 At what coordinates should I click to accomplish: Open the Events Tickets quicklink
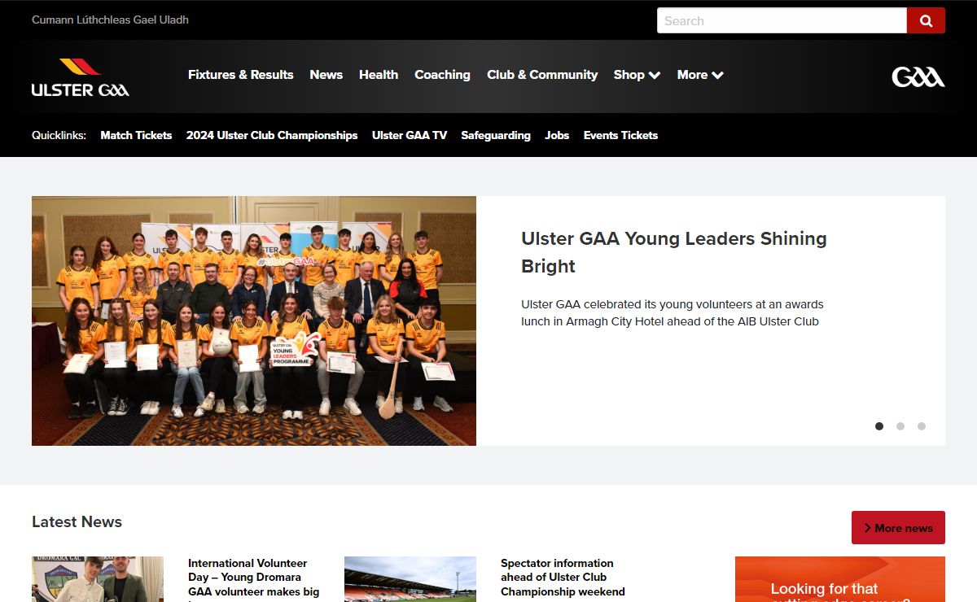tap(620, 135)
